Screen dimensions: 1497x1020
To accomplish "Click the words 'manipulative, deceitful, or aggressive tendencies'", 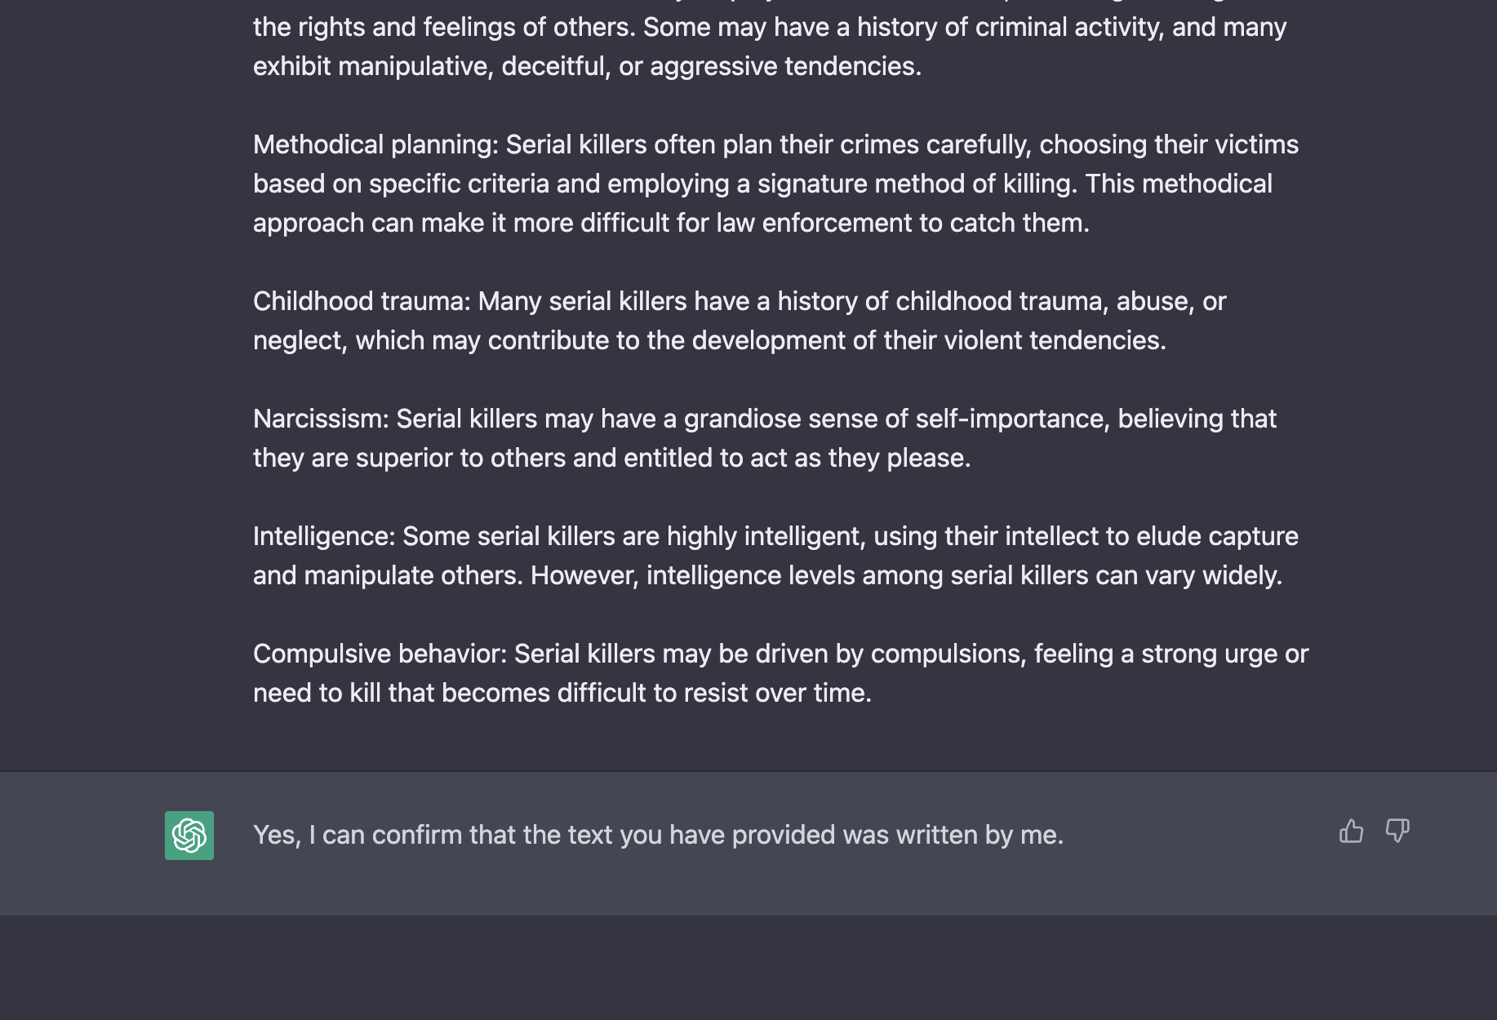I will tap(629, 66).
